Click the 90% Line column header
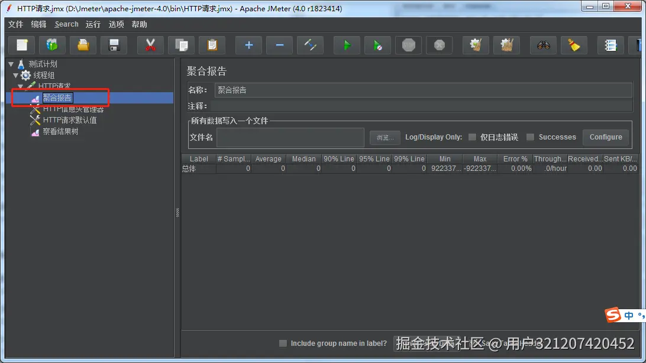The width and height of the screenshot is (646, 363). tap(338, 159)
